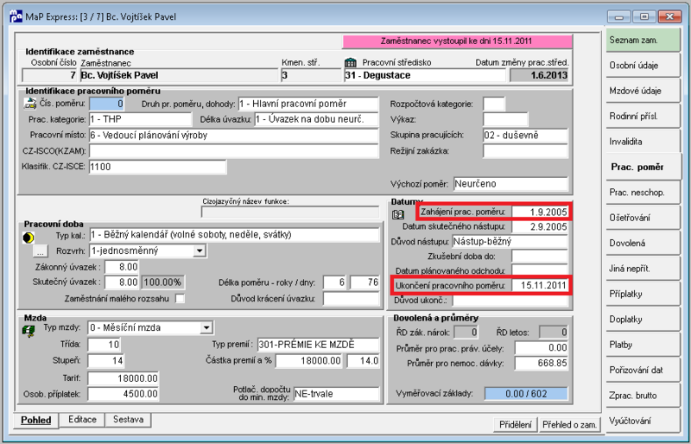Click the Osob. příplatek field
The height and width of the screenshot is (444, 691).
pos(124,394)
